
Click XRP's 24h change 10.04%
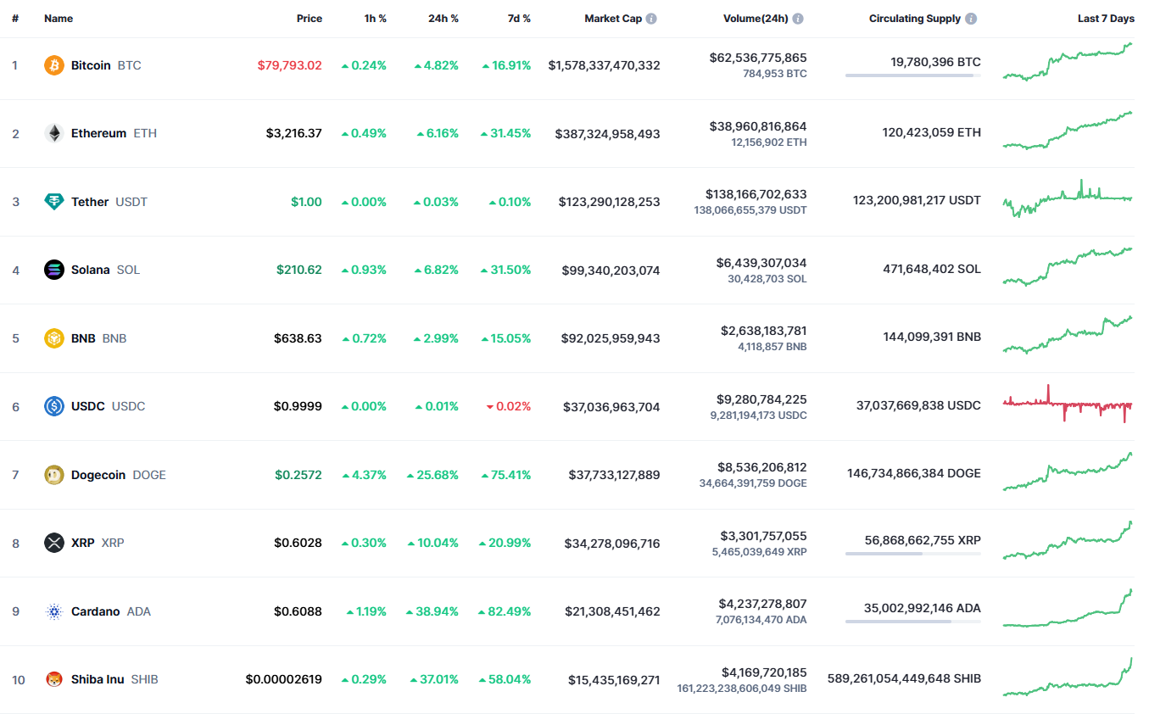(x=433, y=543)
